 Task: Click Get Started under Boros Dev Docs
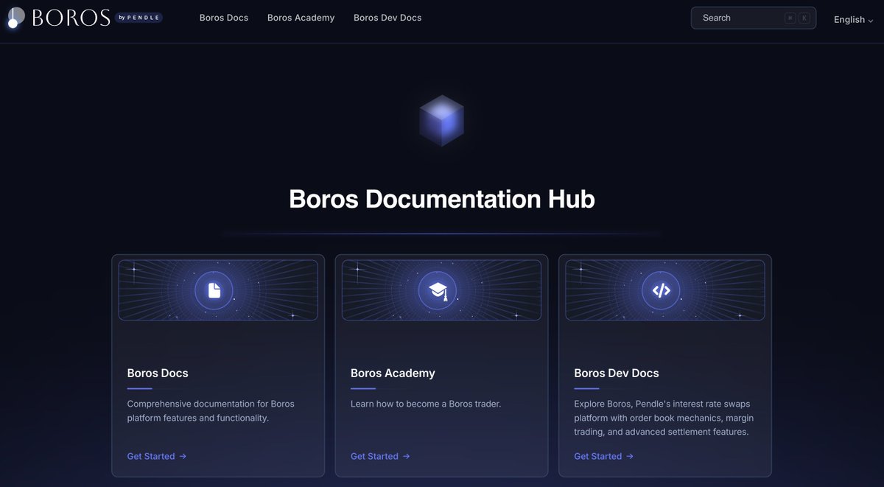click(603, 456)
